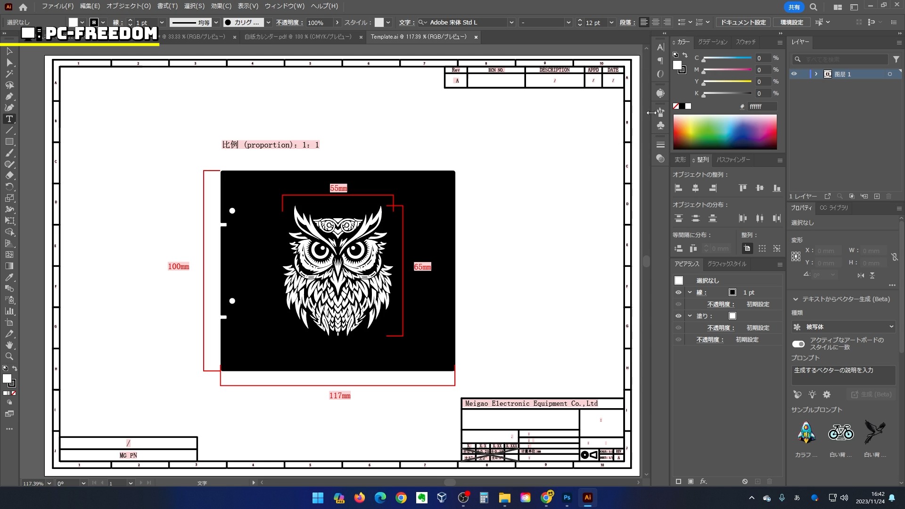The height and width of the screenshot is (509, 905).
Task: Select the Type tool in toolbar
Action: (9, 119)
